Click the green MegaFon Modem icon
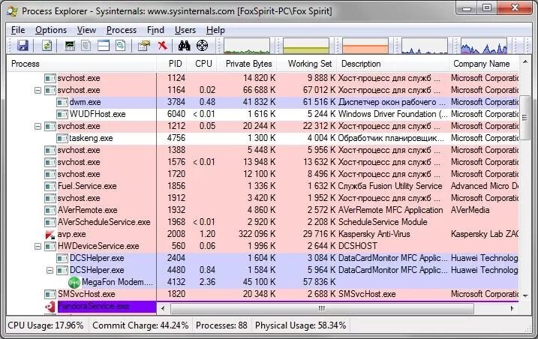Image resolution: width=538 pixels, height=339 pixels. 74,283
